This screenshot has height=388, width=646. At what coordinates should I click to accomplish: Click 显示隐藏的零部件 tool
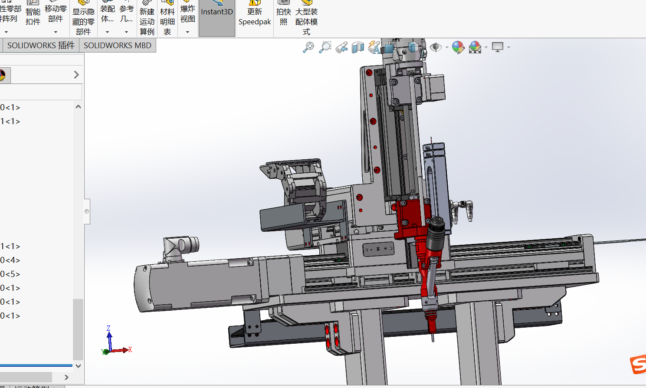pyautogui.click(x=83, y=17)
